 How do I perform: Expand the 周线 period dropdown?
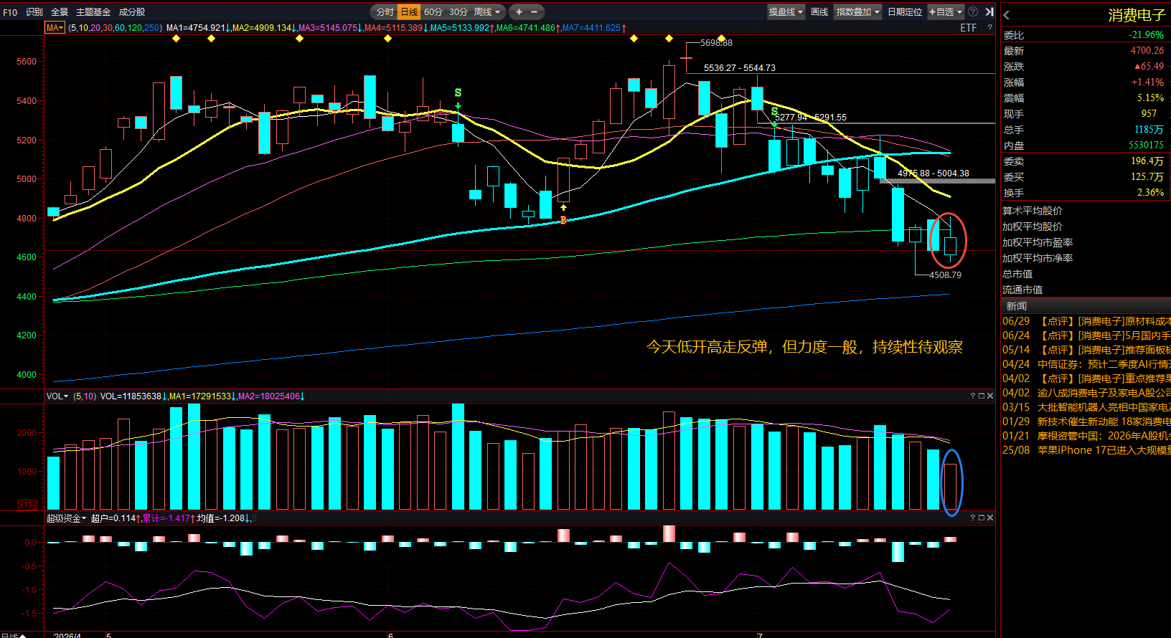(x=487, y=11)
